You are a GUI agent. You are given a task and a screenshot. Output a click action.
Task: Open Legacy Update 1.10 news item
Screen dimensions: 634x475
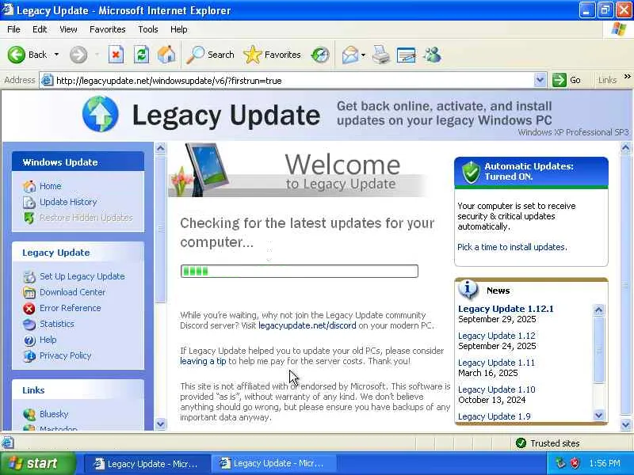coord(497,389)
